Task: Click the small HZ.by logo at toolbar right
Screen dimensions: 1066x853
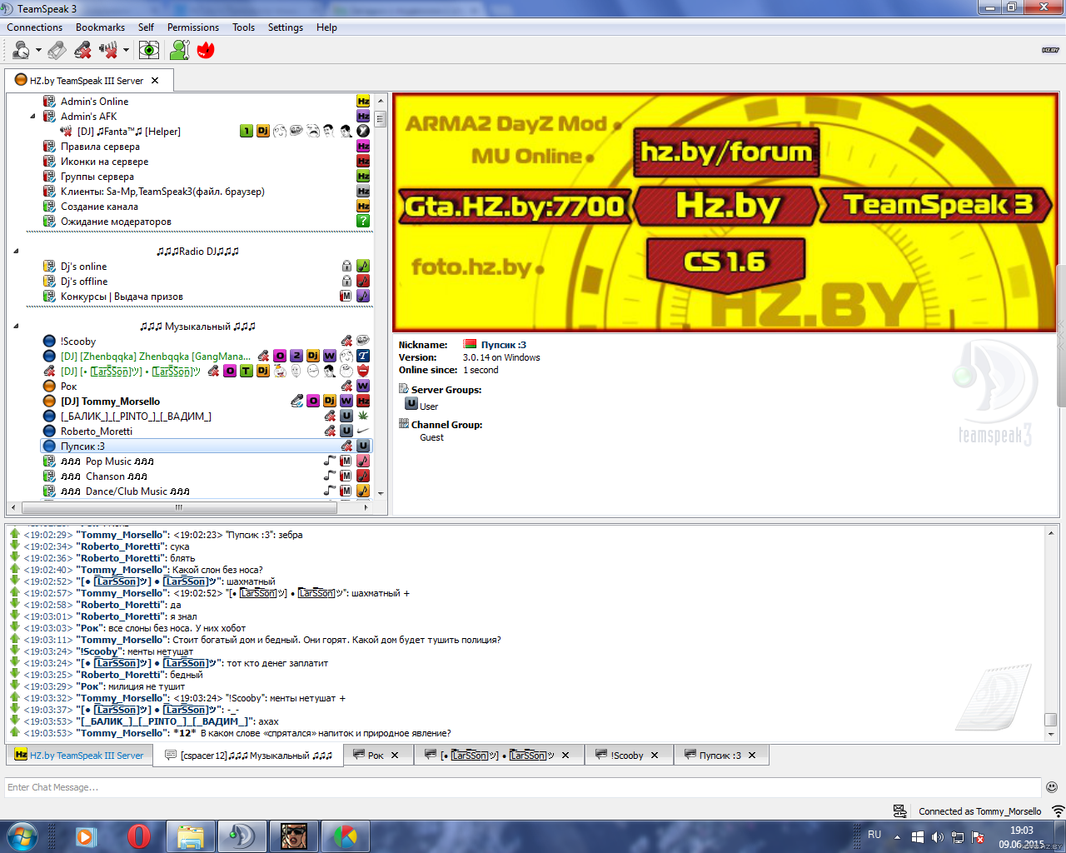Action: click(x=1050, y=50)
